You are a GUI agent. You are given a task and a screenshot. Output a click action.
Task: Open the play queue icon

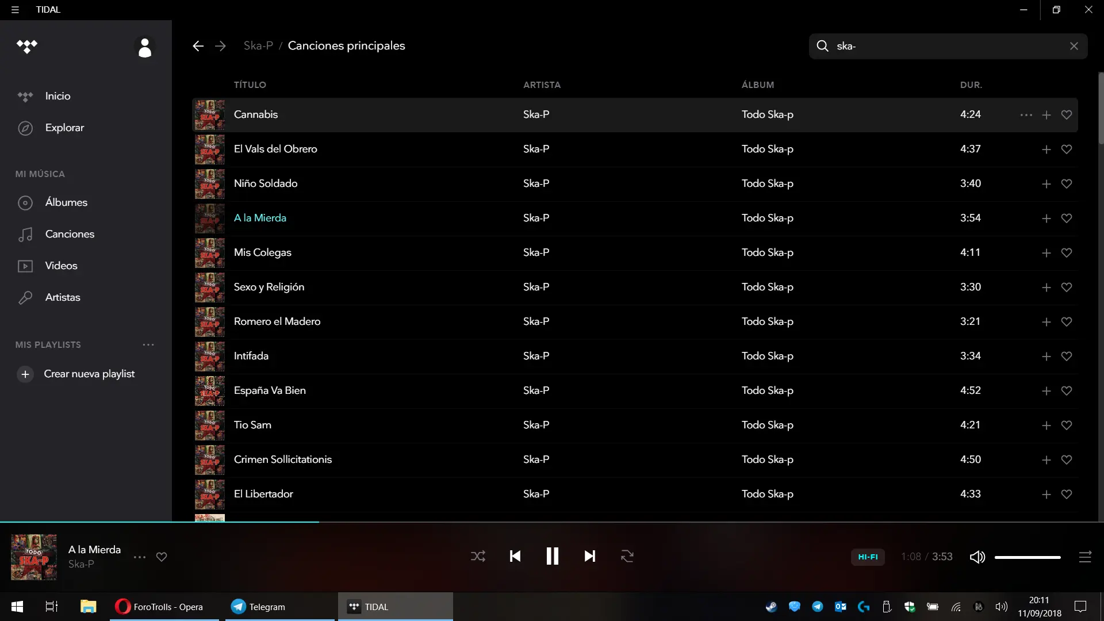[1085, 557]
